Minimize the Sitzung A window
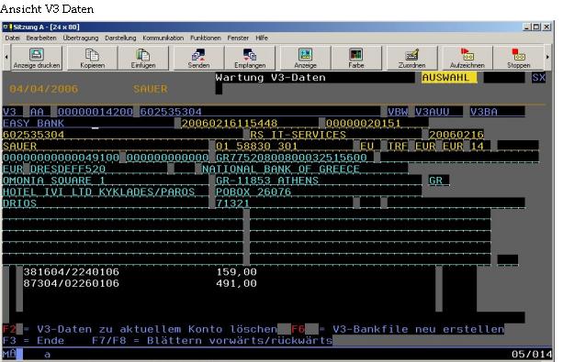Image resolution: width=563 pixels, height=362 pixels. click(x=527, y=27)
